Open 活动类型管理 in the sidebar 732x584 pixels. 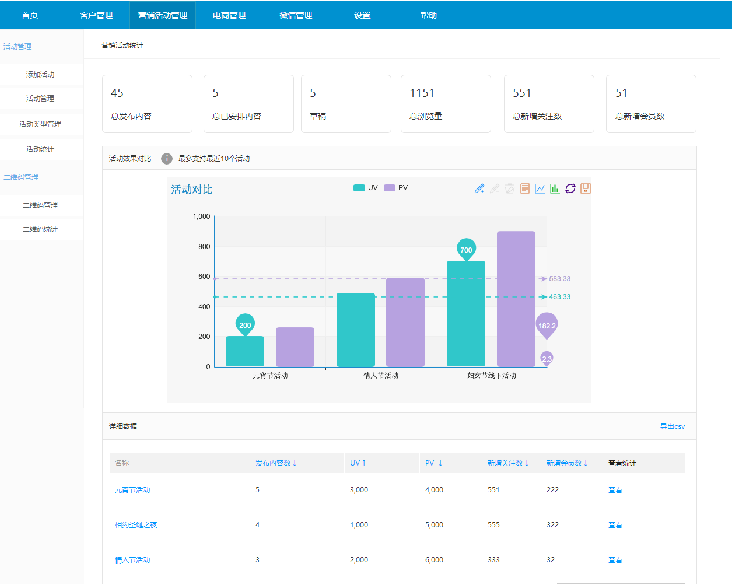(x=41, y=124)
